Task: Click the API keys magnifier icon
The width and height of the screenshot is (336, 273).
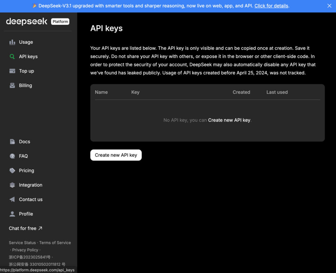Action: click(x=12, y=56)
